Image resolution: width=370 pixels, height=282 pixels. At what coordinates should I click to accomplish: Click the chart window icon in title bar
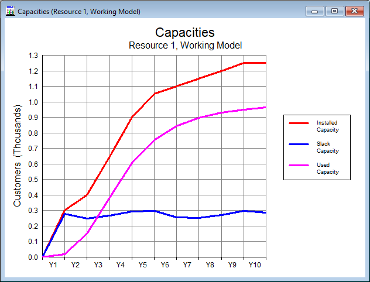(x=11, y=11)
